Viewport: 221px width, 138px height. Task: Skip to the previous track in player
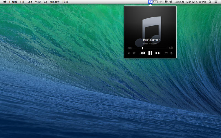tap(143, 53)
